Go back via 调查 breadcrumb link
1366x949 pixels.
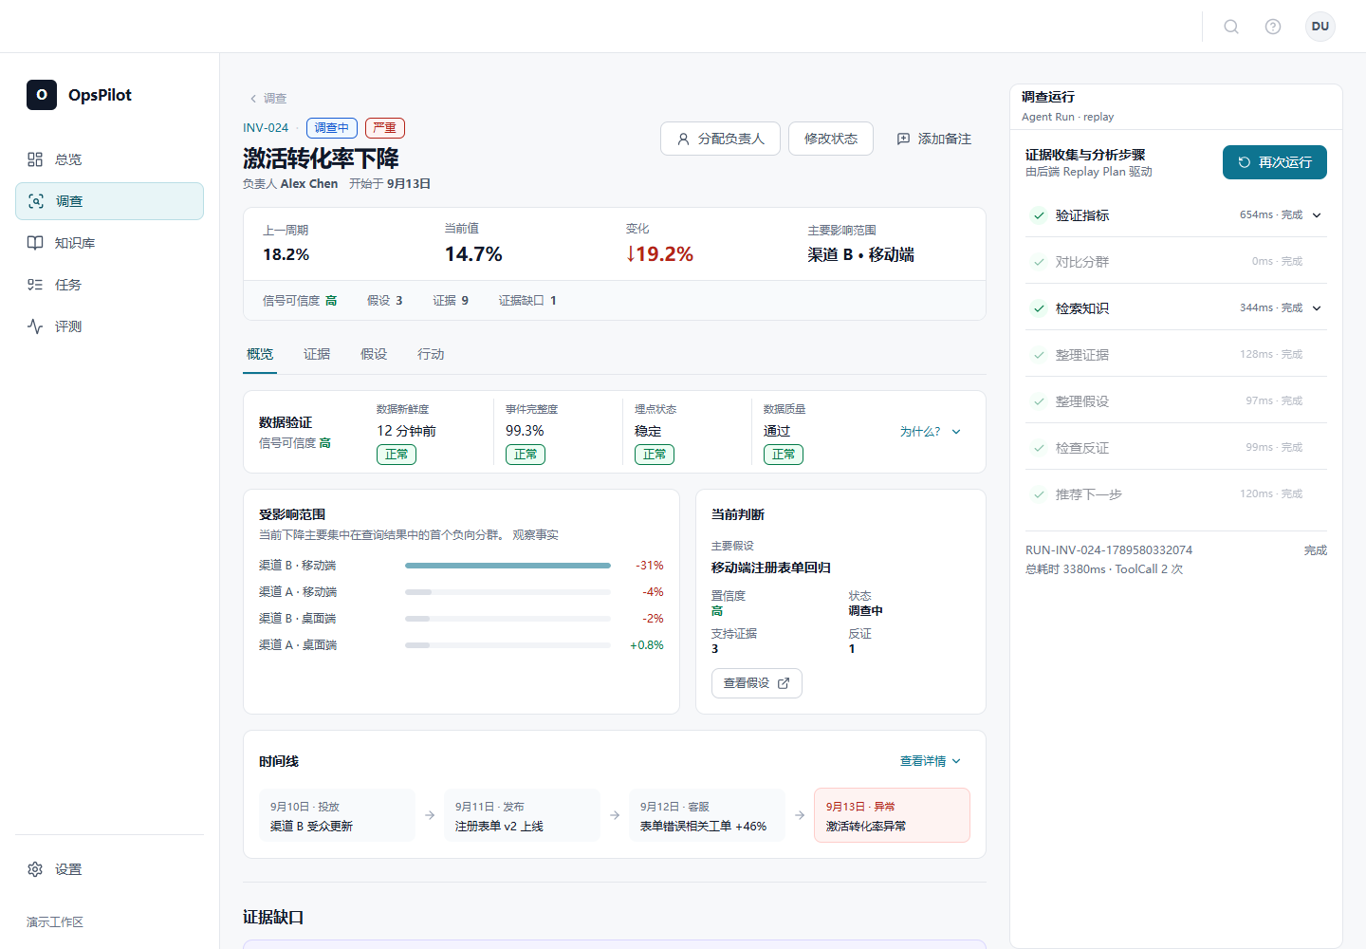coord(268,99)
